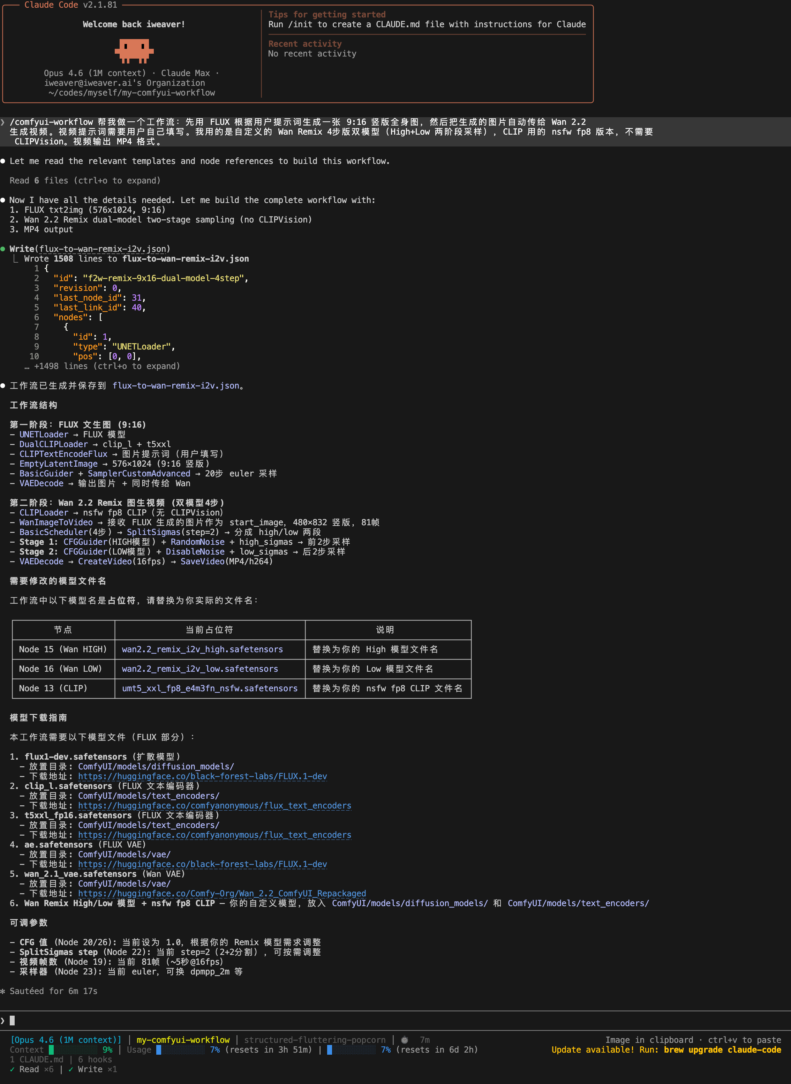Click the timer icon before the 7m duration
The image size is (791, 1084).
coord(405,1040)
